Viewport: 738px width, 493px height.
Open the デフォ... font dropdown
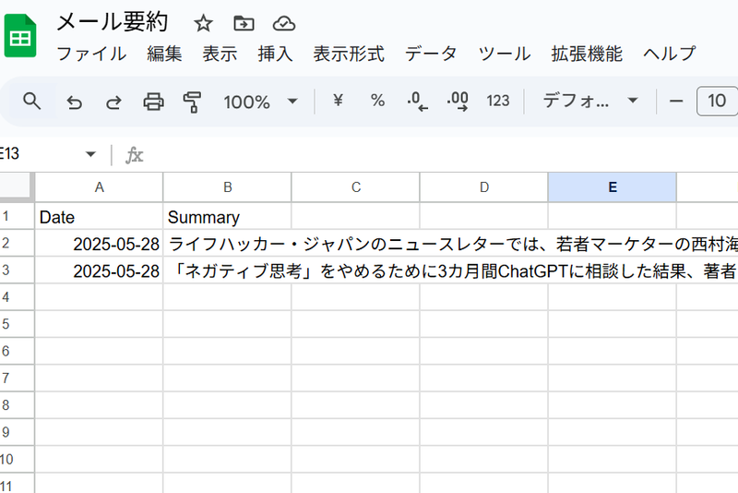pyautogui.click(x=590, y=101)
